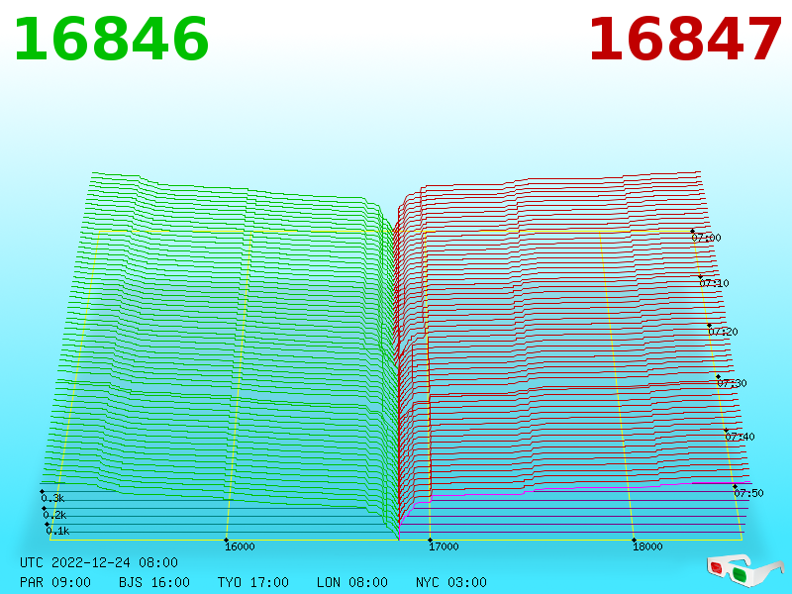792x594 pixels.
Task: Select the 07:20 time axis marker
Action: pos(724,332)
